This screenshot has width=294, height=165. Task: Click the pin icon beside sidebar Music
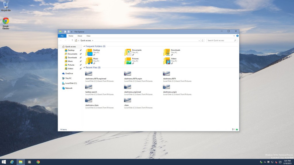click(x=81, y=61)
